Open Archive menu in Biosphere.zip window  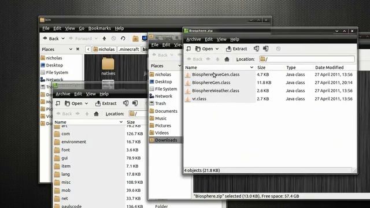coord(194,39)
